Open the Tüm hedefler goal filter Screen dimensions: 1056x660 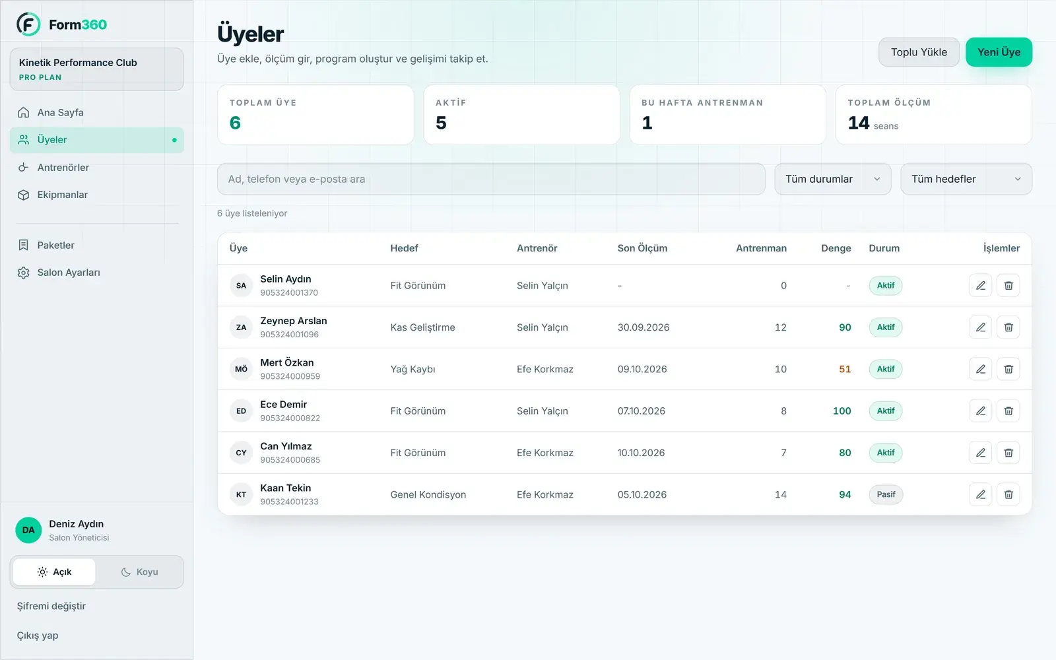coord(966,179)
